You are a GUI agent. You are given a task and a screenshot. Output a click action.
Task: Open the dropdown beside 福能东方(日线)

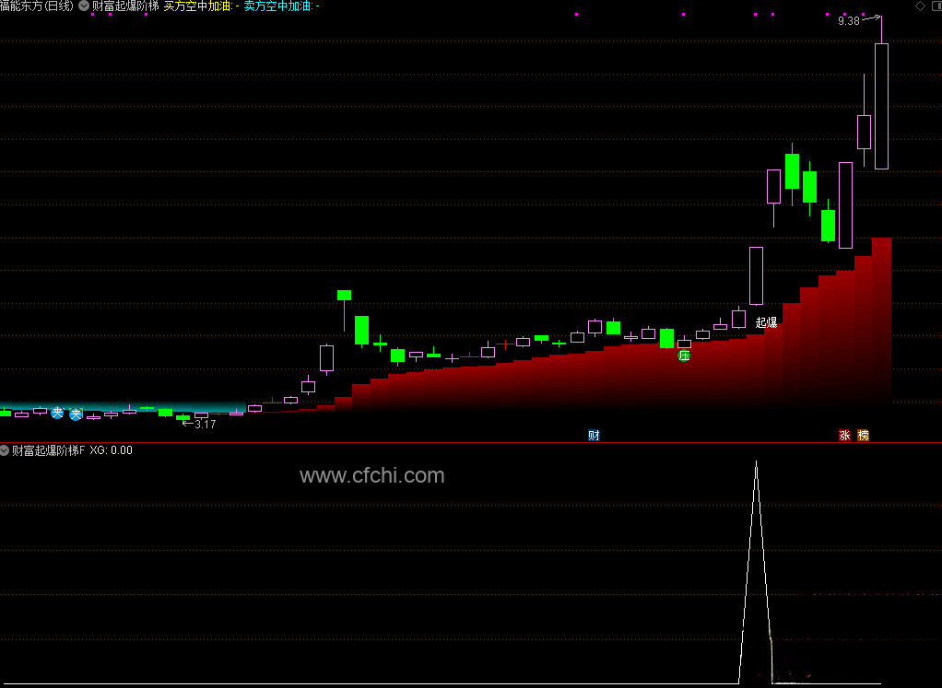pos(84,6)
